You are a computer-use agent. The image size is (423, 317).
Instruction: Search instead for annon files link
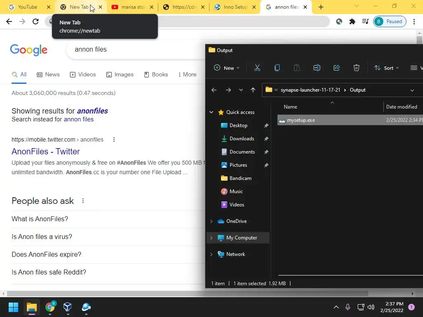coord(78,119)
